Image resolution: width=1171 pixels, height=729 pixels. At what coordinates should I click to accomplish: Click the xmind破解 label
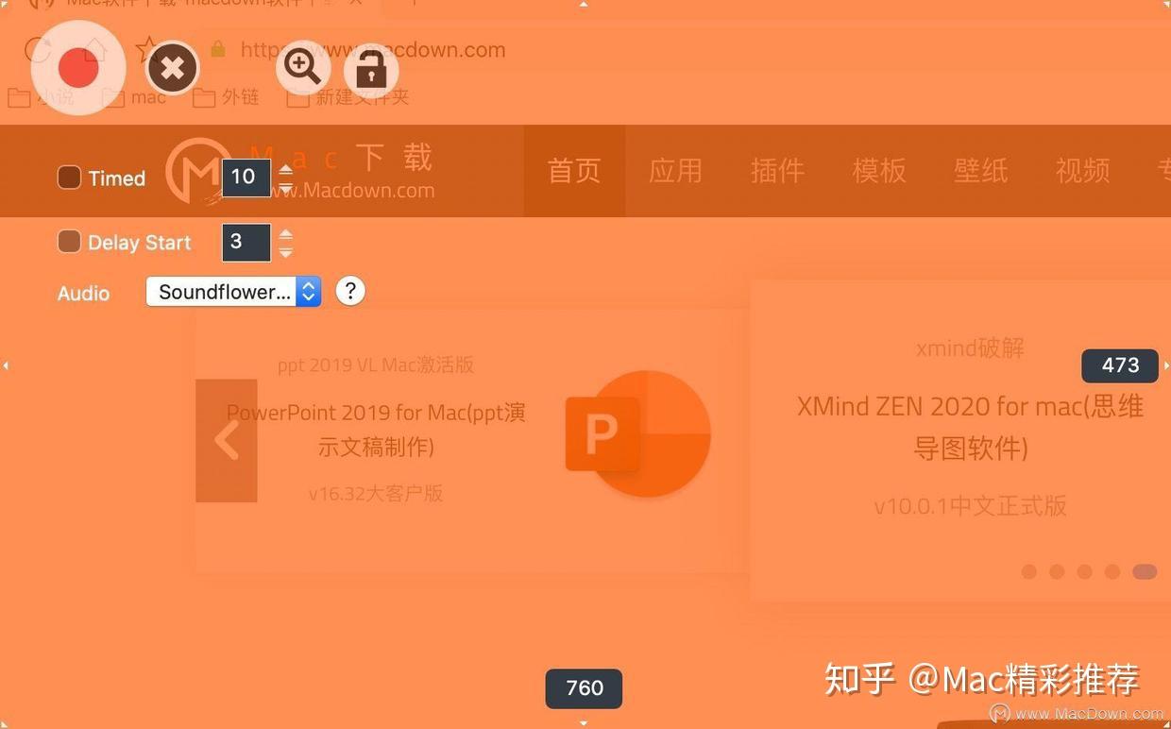tap(971, 348)
